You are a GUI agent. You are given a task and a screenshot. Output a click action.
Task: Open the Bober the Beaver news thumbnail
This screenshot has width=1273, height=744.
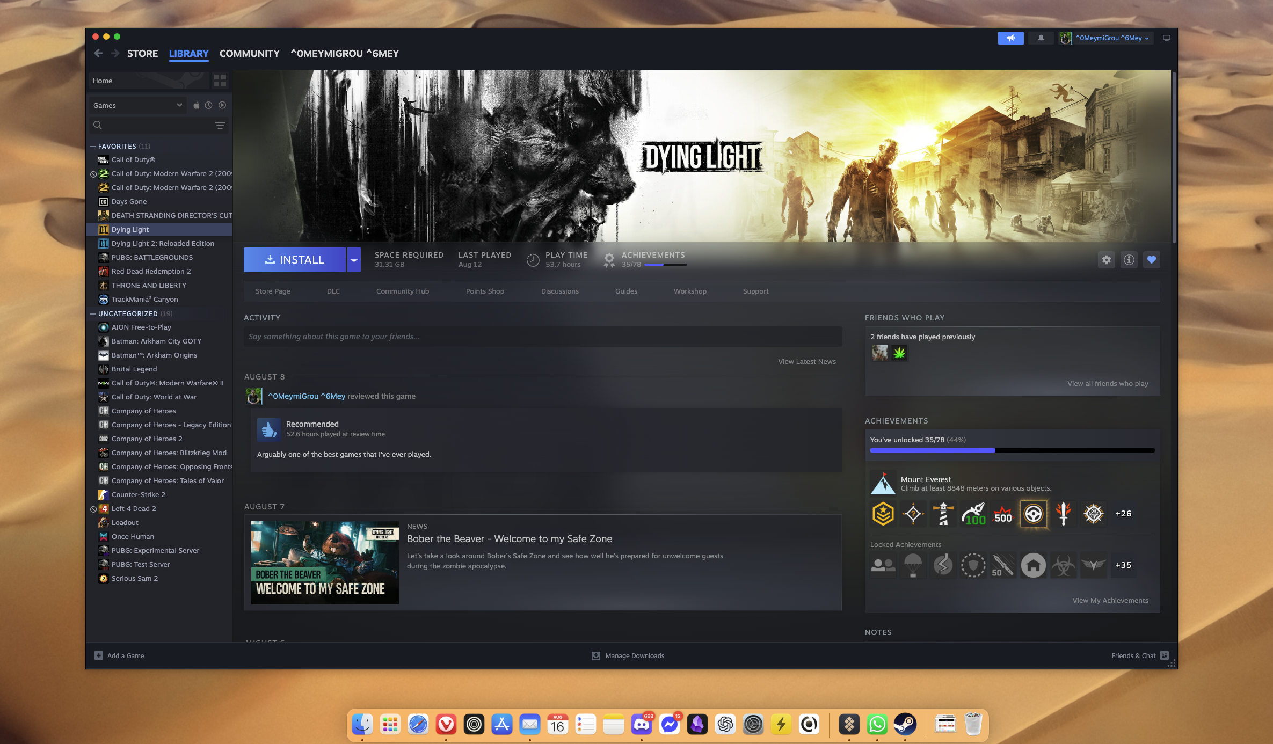325,563
